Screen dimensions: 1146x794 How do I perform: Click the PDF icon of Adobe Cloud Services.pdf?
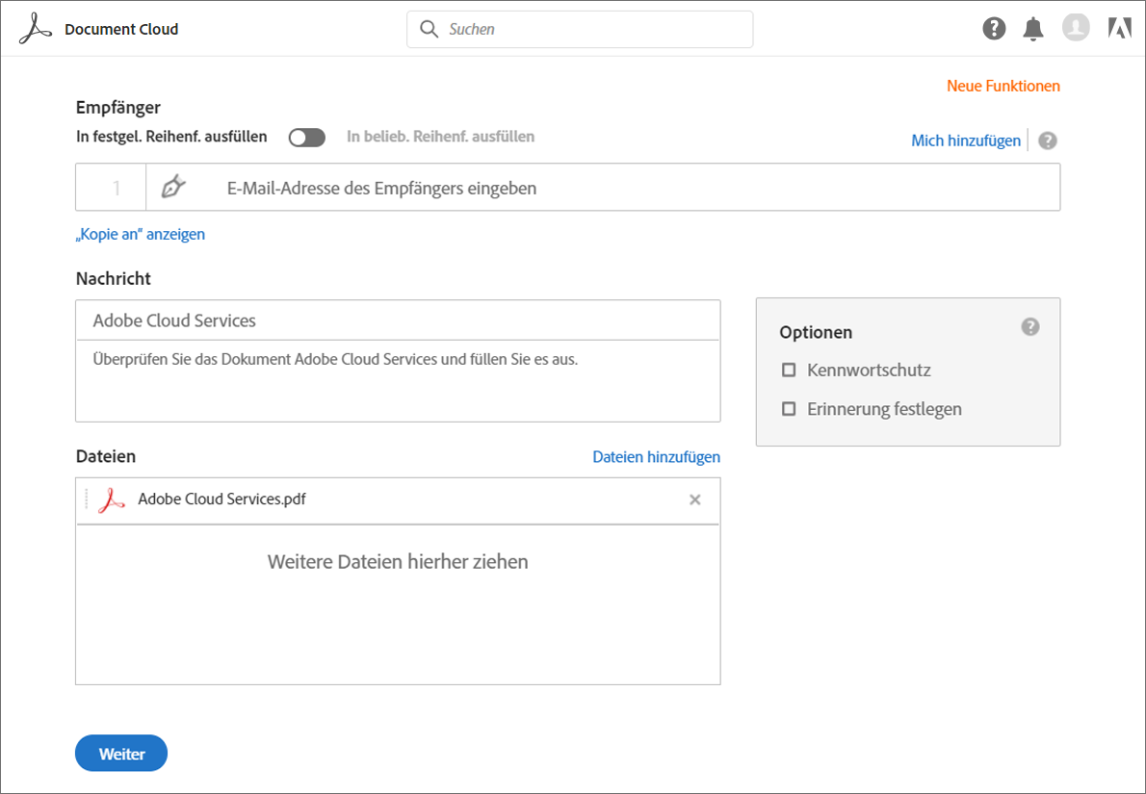click(x=113, y=500)
